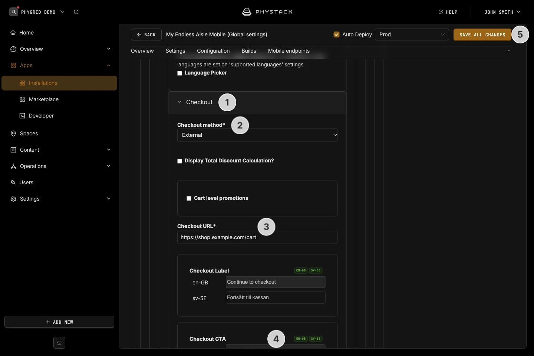This screenshot has width=534, height=356.
Task: Click the Users icon in sidebar
Action: [x=13, y=182]
